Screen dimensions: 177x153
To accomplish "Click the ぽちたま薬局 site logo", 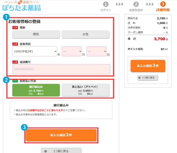I will [22, 6].
